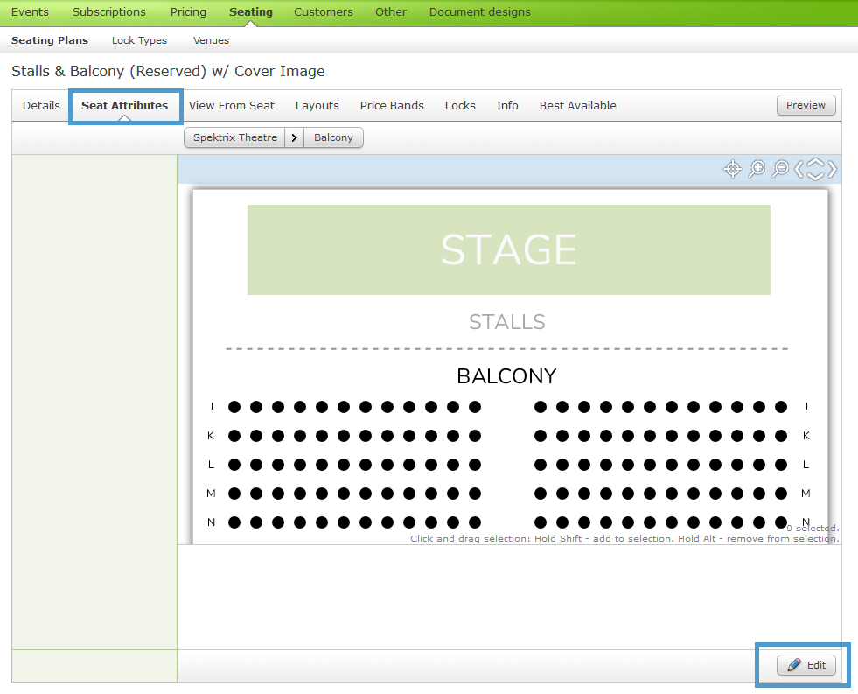This screenshot has height=694, width=858.
Task: Click the BALCONY heading on the plan
Action: [506, 376]
